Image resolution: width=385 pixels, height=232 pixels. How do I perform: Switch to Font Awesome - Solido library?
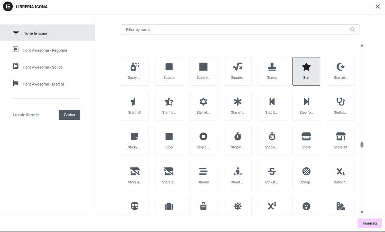(42, 67)
